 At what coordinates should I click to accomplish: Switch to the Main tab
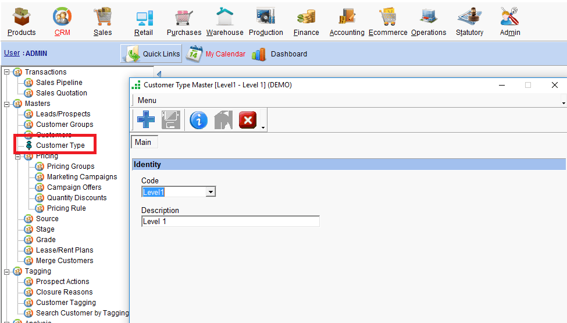(143, 142)
